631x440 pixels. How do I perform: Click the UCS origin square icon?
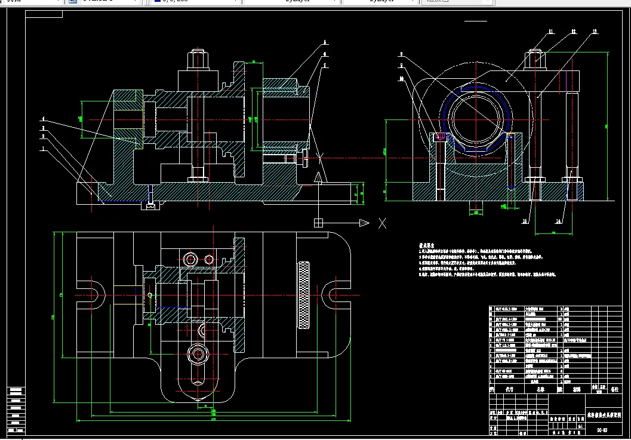click(318, 223)
